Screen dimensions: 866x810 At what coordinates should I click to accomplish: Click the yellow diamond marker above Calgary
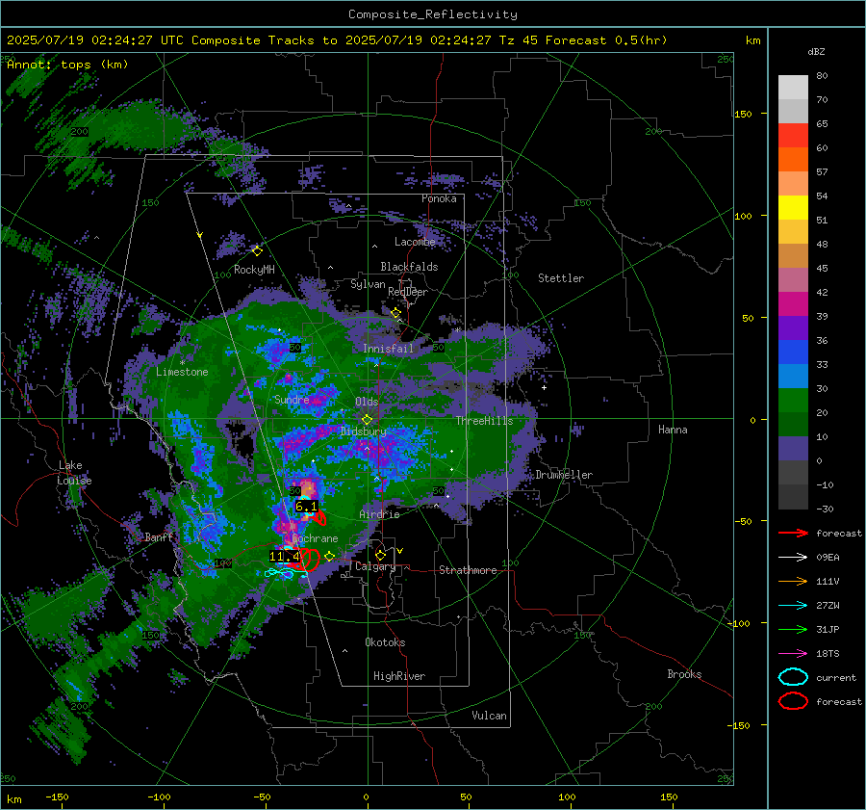click(380, 555)
